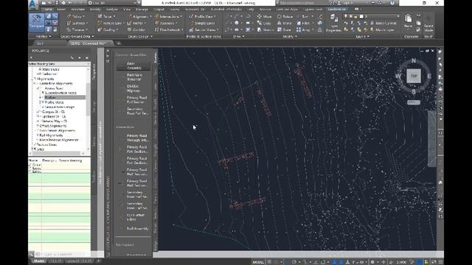Viewport: 472px width, 265px height.
Task: Click the Paste clipboard button
Action: click(408, 21)
